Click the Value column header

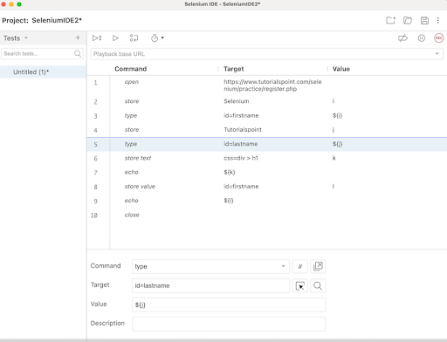coord(341,69)
